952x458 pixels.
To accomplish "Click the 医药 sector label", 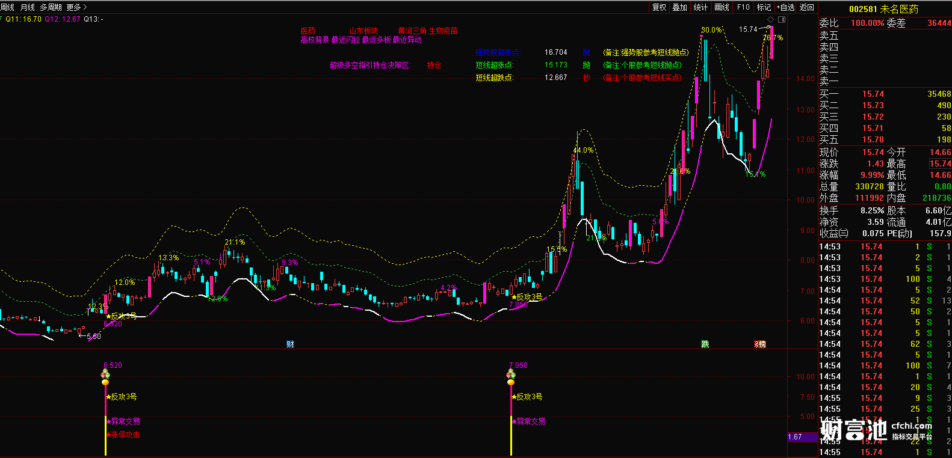I will pyautogui.click(x=308, y=31).
